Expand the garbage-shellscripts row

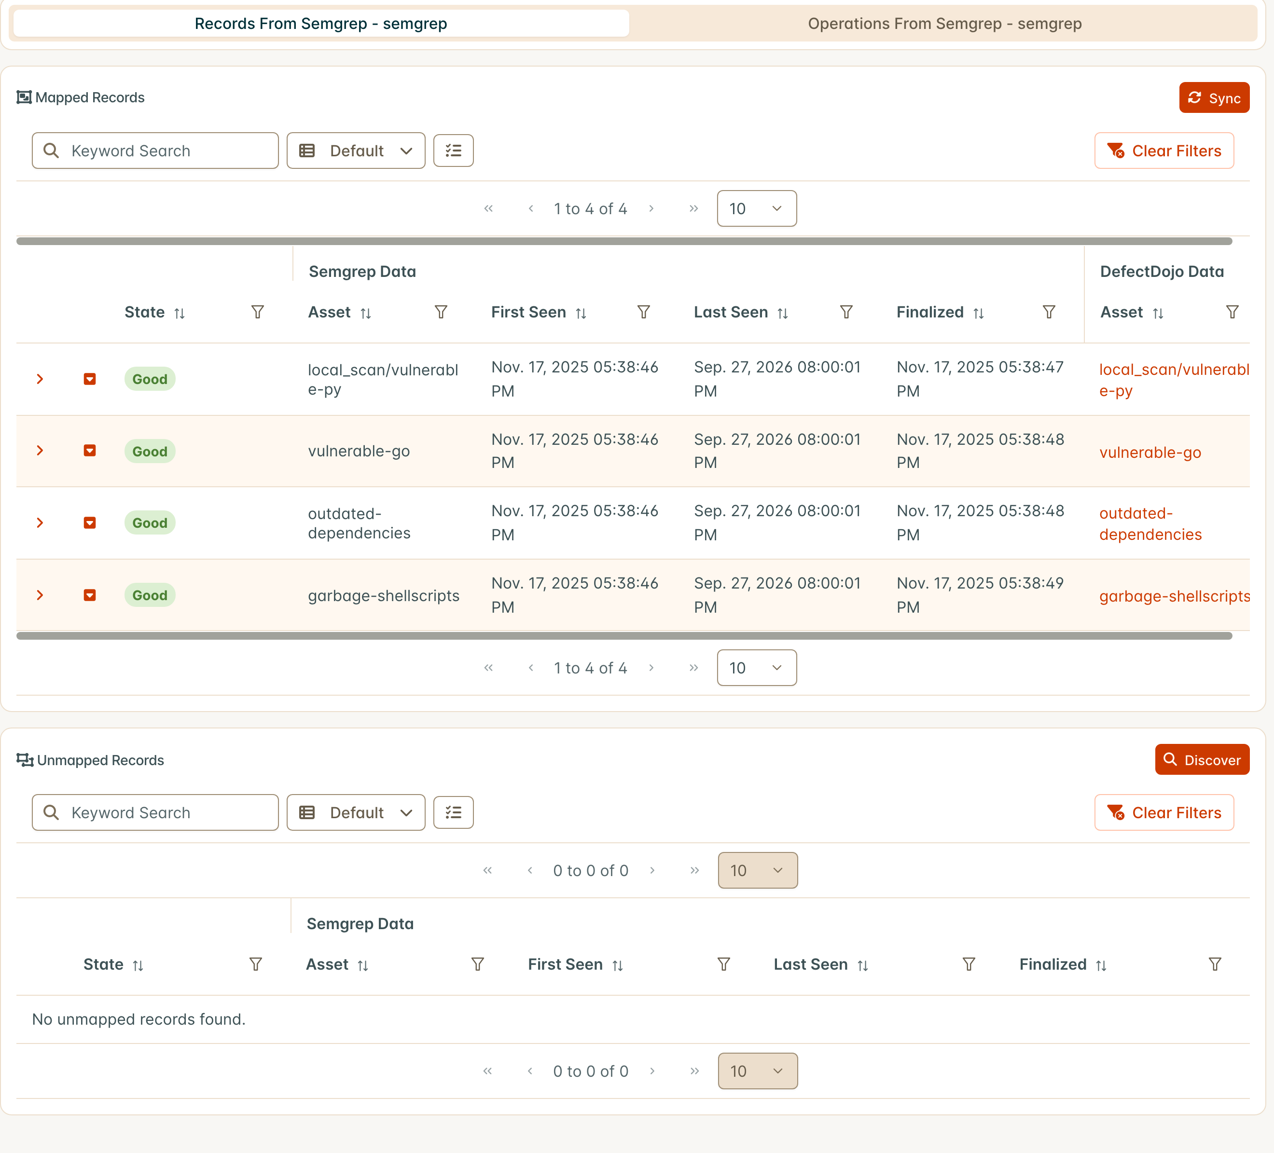click(40, 595)
